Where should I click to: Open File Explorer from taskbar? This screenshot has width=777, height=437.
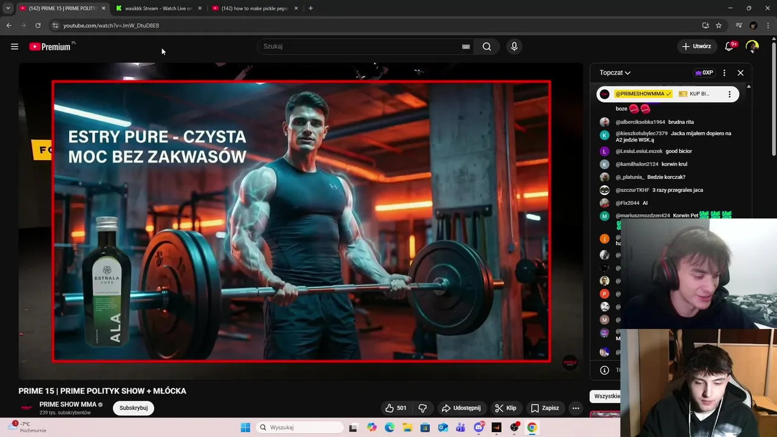tap(407, 427)
